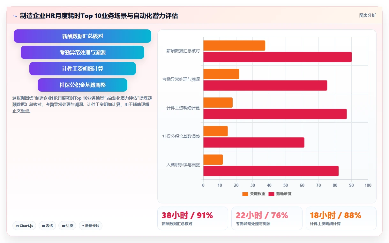
Task: Click the red bar for 计件工资明细计算
Action: click(x=275, y=114)
